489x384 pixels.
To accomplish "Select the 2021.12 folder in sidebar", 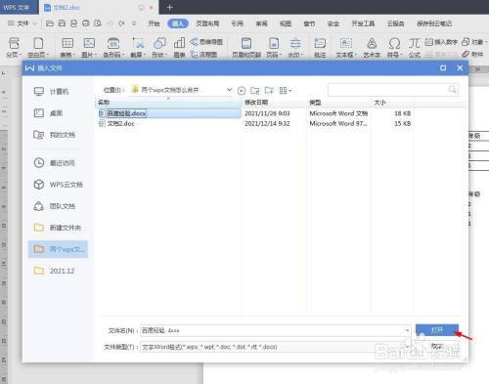I will coord(58,271).
